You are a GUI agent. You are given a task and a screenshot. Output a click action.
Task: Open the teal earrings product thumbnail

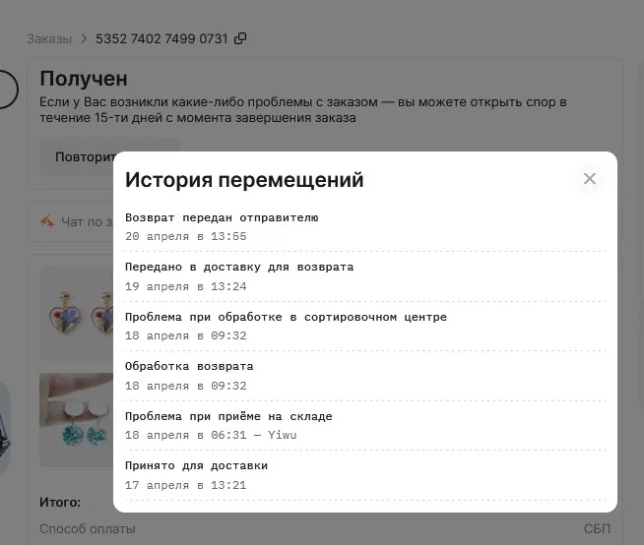point(77,419)
